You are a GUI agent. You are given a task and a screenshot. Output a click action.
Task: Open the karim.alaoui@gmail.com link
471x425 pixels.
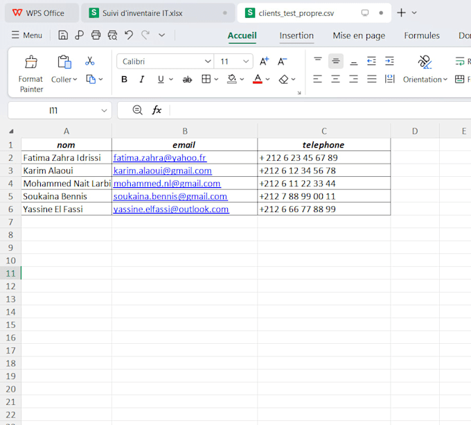[163, 171]
